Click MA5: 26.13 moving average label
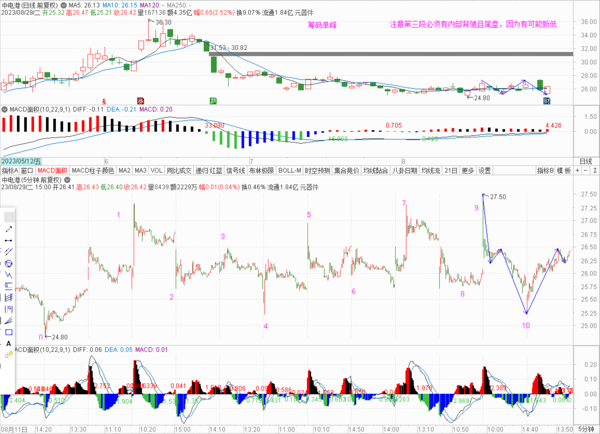The image size is (600, 434). click(x=84, y=5)
